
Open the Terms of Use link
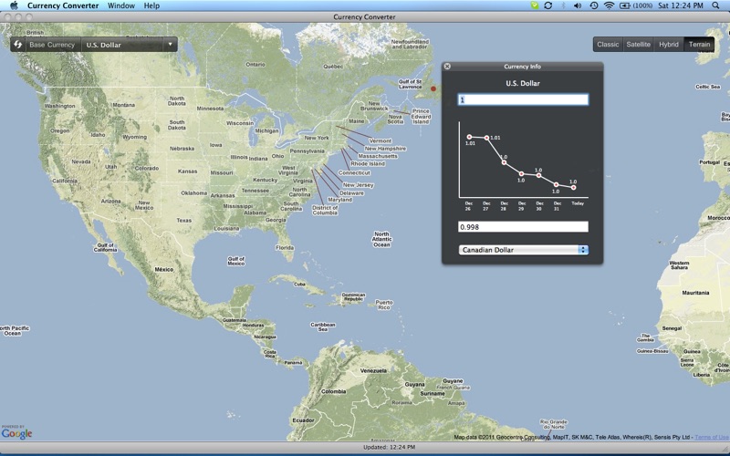point(712,437)
